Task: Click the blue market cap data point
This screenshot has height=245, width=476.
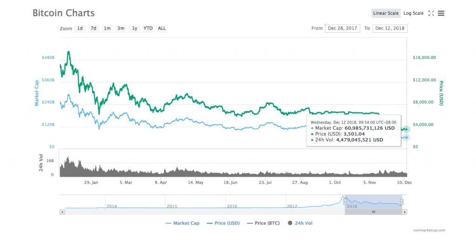Action: pyautogui.click(x=407, y=138)
